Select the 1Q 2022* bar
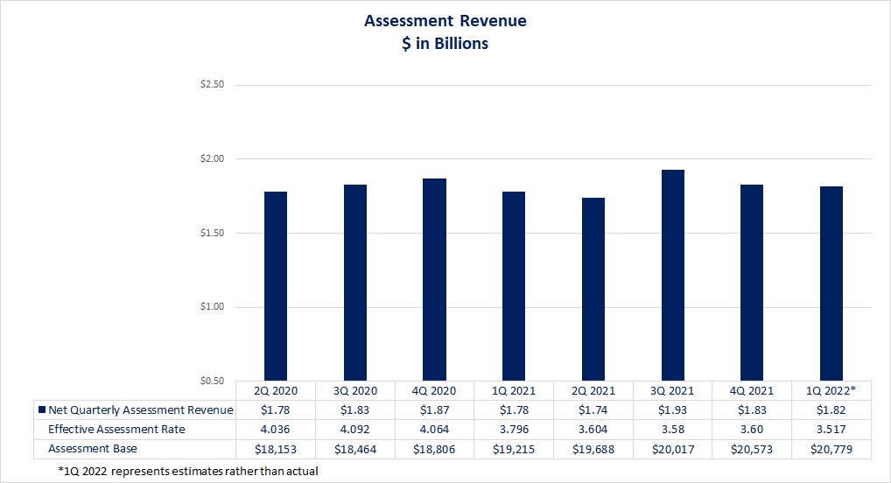 831,283
